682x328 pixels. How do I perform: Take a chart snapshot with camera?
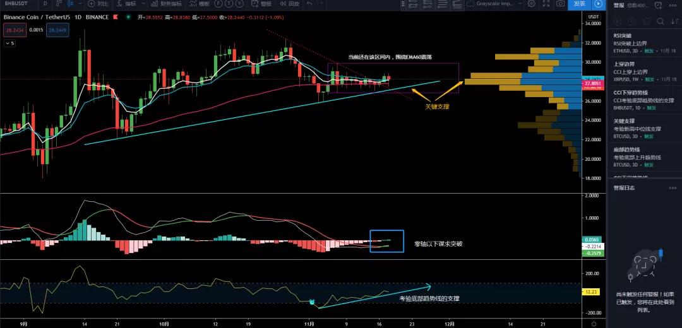[x=561, y=4]
